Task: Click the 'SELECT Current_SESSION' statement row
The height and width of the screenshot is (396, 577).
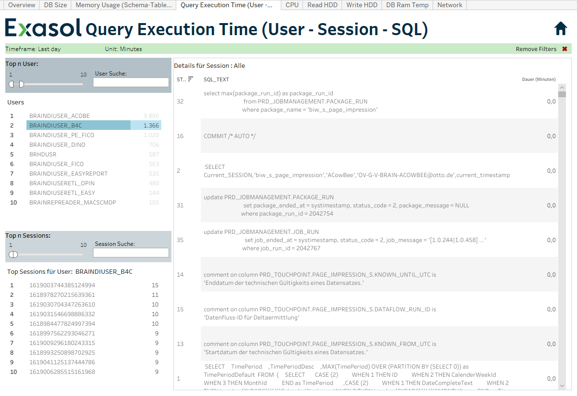Action: click(x=357, y=171)
